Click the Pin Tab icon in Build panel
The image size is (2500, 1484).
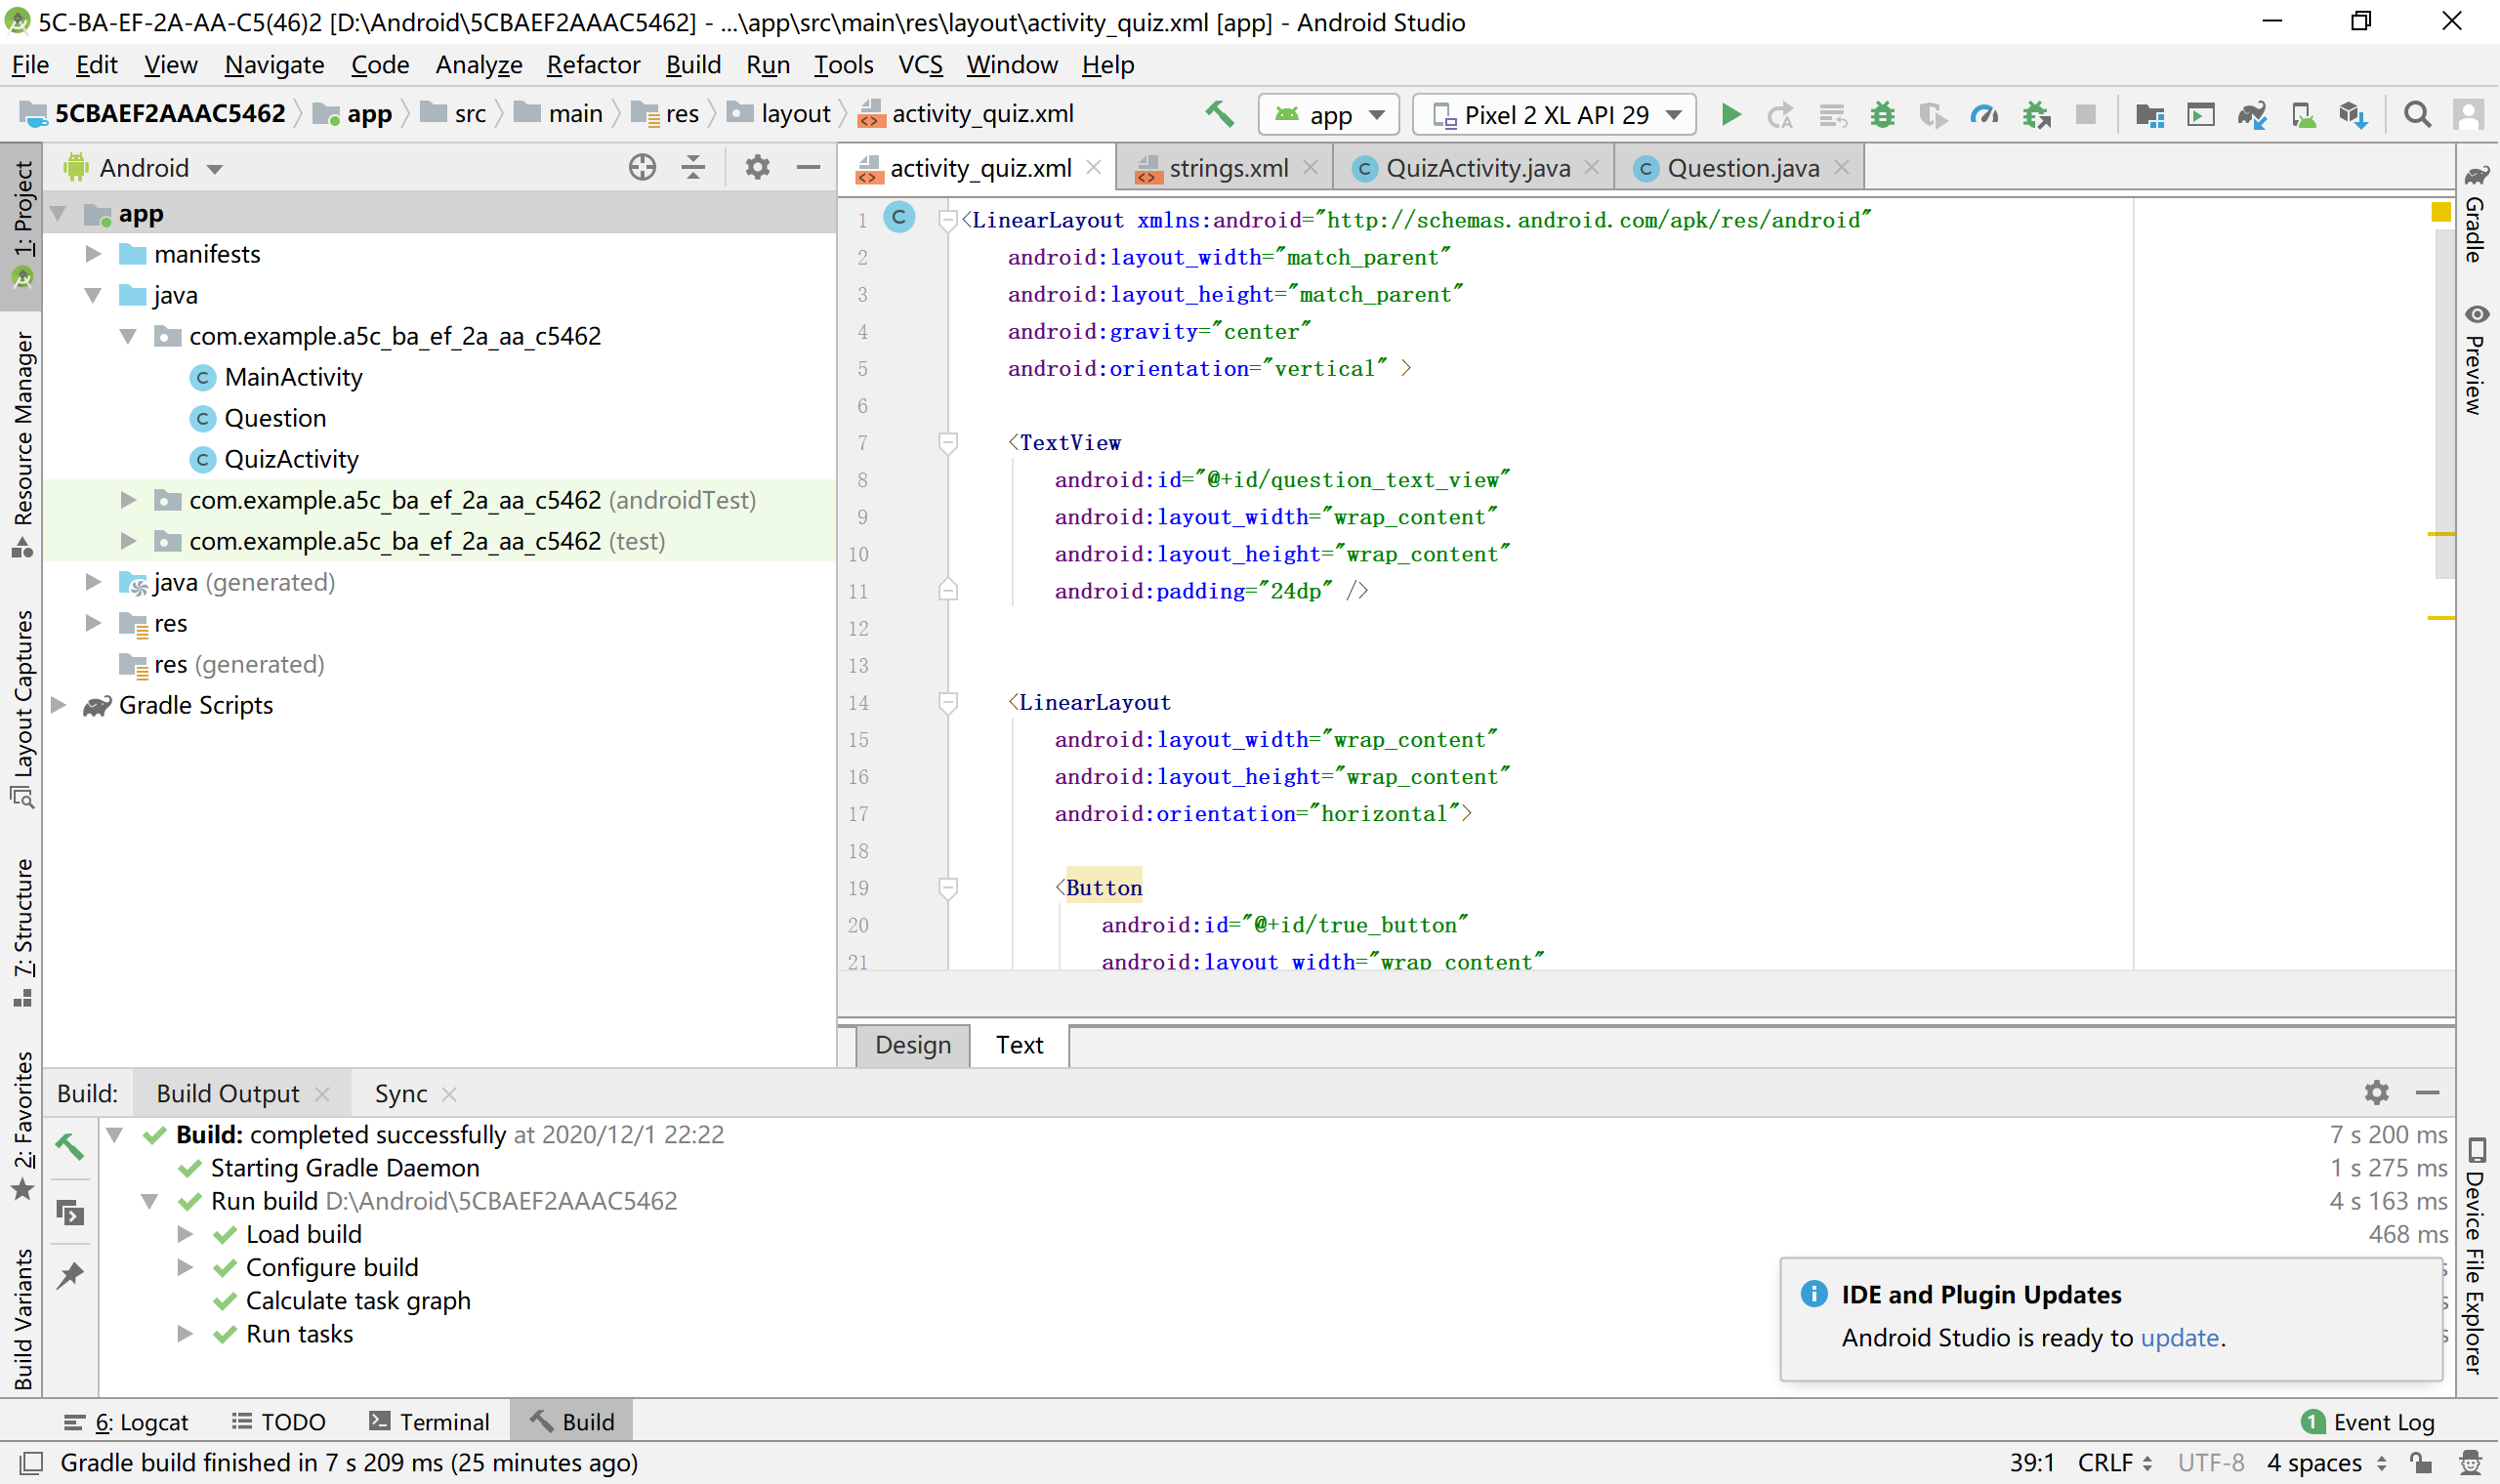[x=70, y=1275]
